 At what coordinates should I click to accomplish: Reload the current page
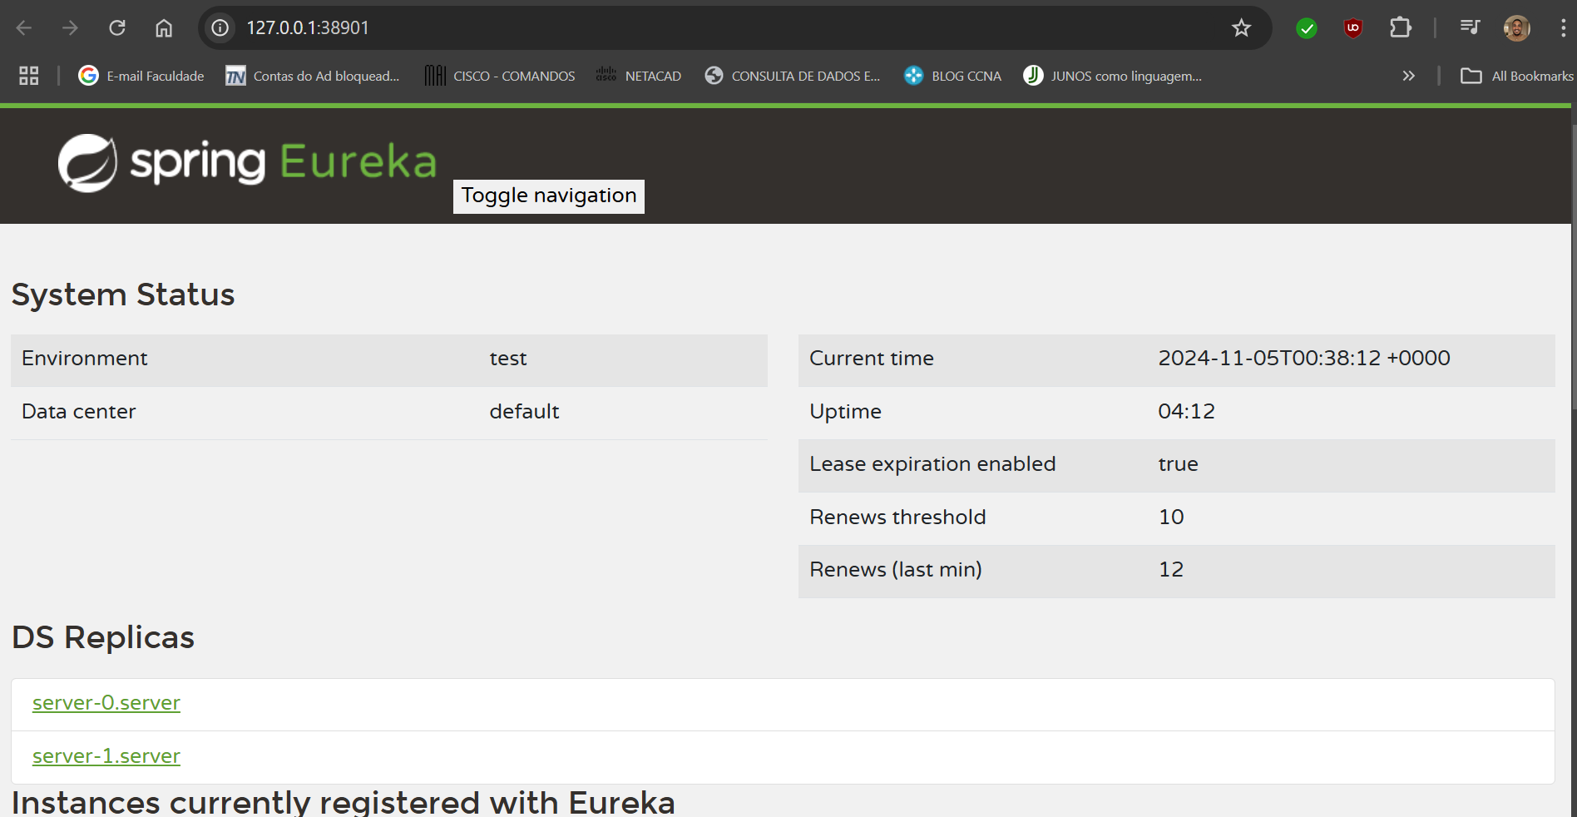117,28
